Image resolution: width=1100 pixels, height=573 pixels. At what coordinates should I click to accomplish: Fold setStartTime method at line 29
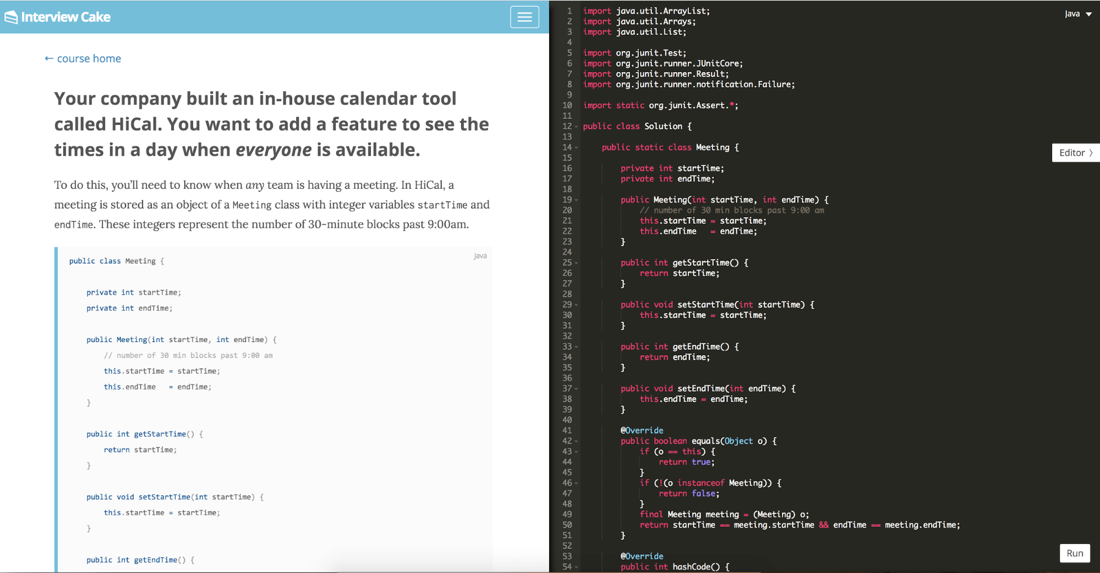tap(576, 305)
